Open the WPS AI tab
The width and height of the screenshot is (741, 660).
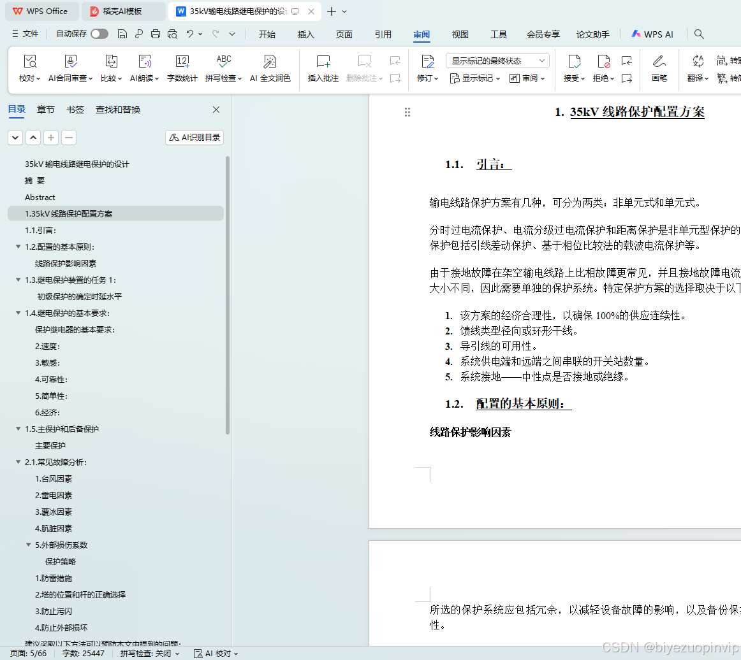652,34
